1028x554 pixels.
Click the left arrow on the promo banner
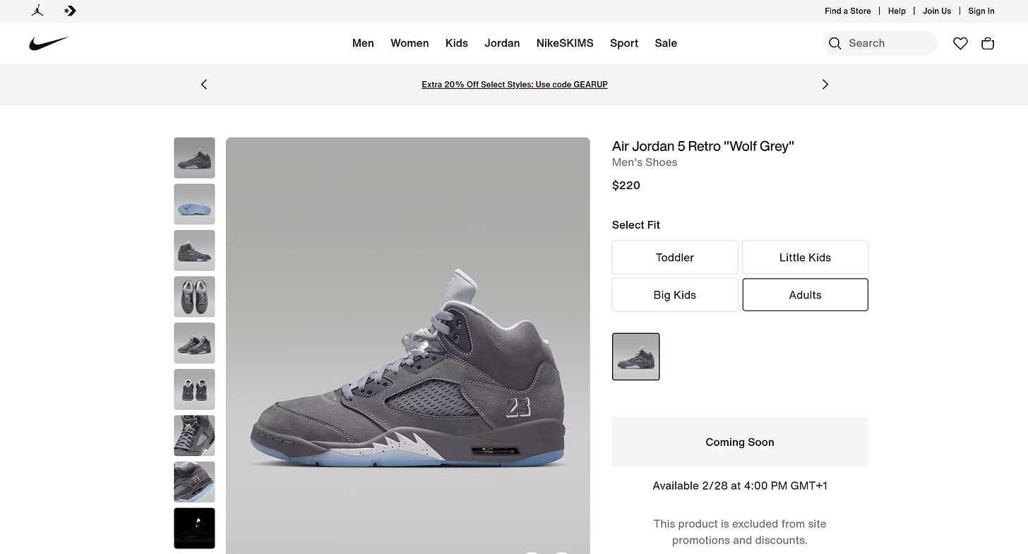tap(203, 84)
